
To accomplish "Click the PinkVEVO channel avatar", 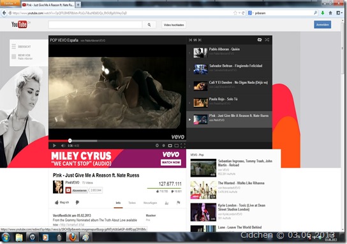I will tap(58, 187).
